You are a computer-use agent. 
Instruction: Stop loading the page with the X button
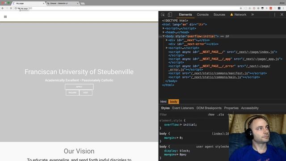pyautogui.click(x=11, y=8)
